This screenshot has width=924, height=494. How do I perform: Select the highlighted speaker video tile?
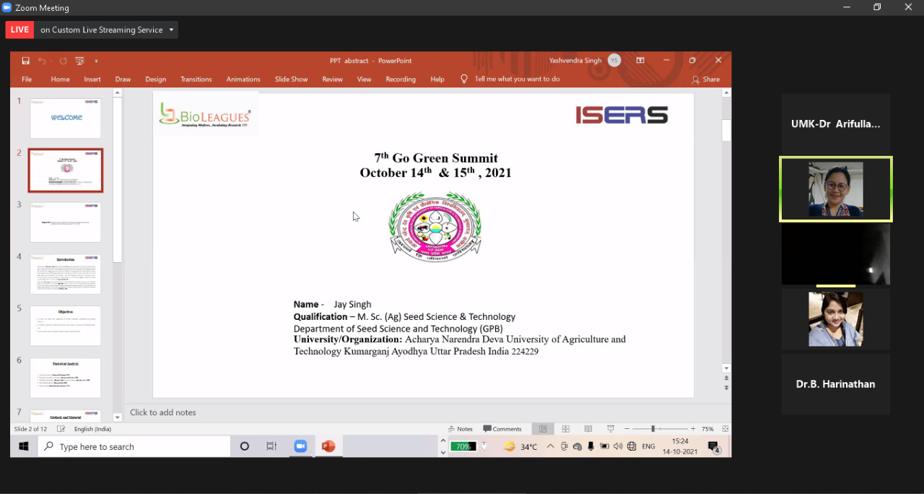[x=836, y=189]
